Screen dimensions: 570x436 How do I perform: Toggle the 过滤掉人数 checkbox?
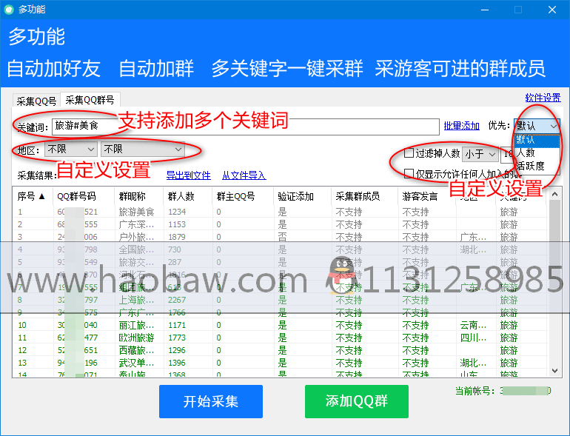[x=409, y=154]
